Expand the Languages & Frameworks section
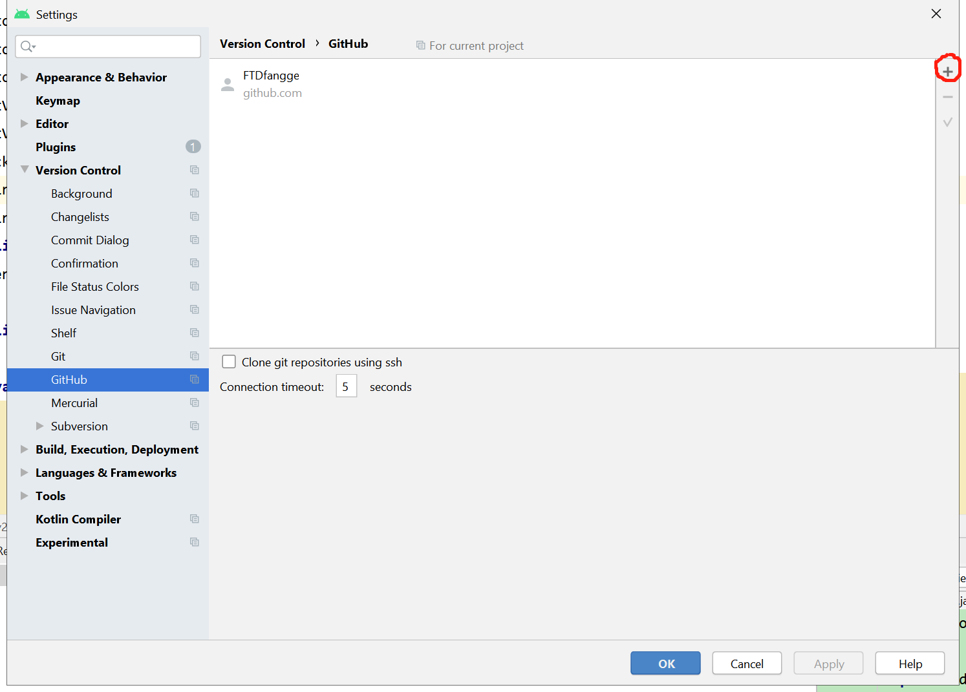Screen dimensions: 966x692 pos(25,472)
